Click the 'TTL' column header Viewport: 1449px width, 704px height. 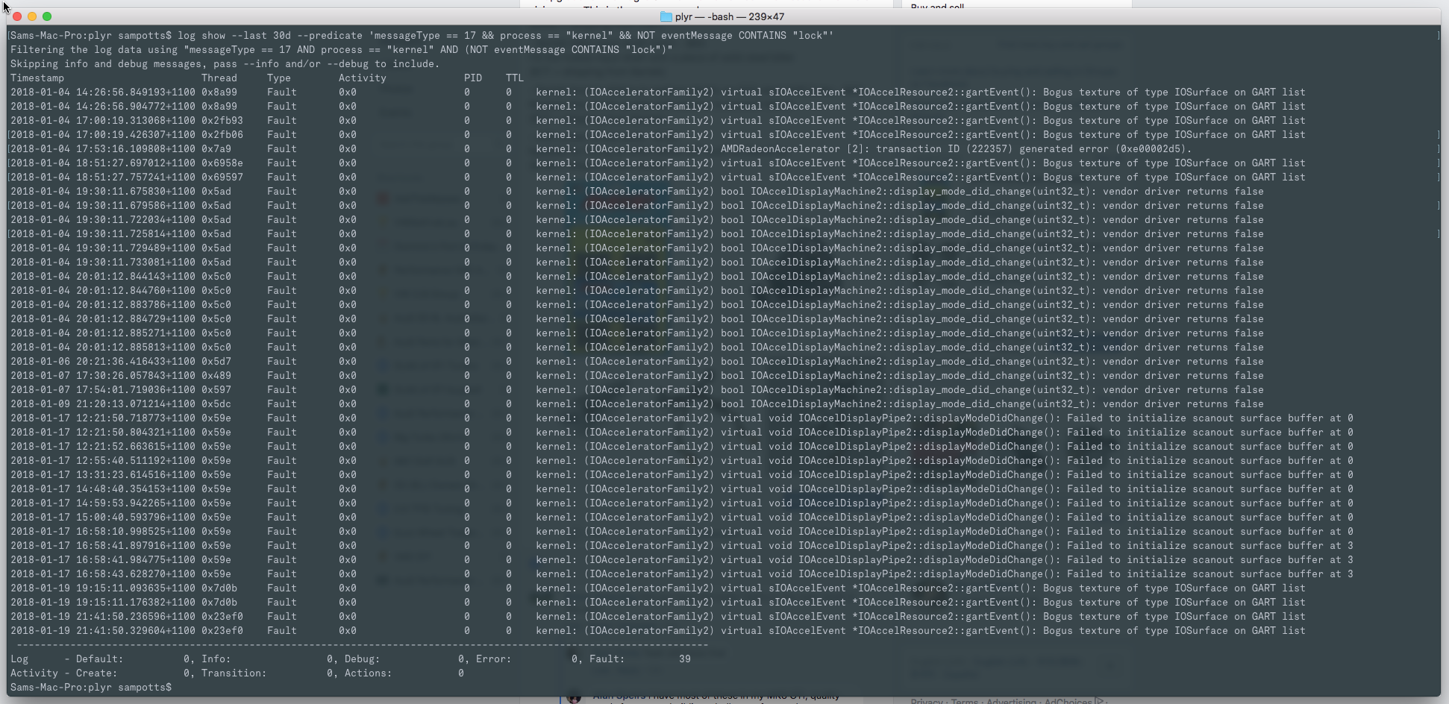pyautogui.click(x=515, y=78)
